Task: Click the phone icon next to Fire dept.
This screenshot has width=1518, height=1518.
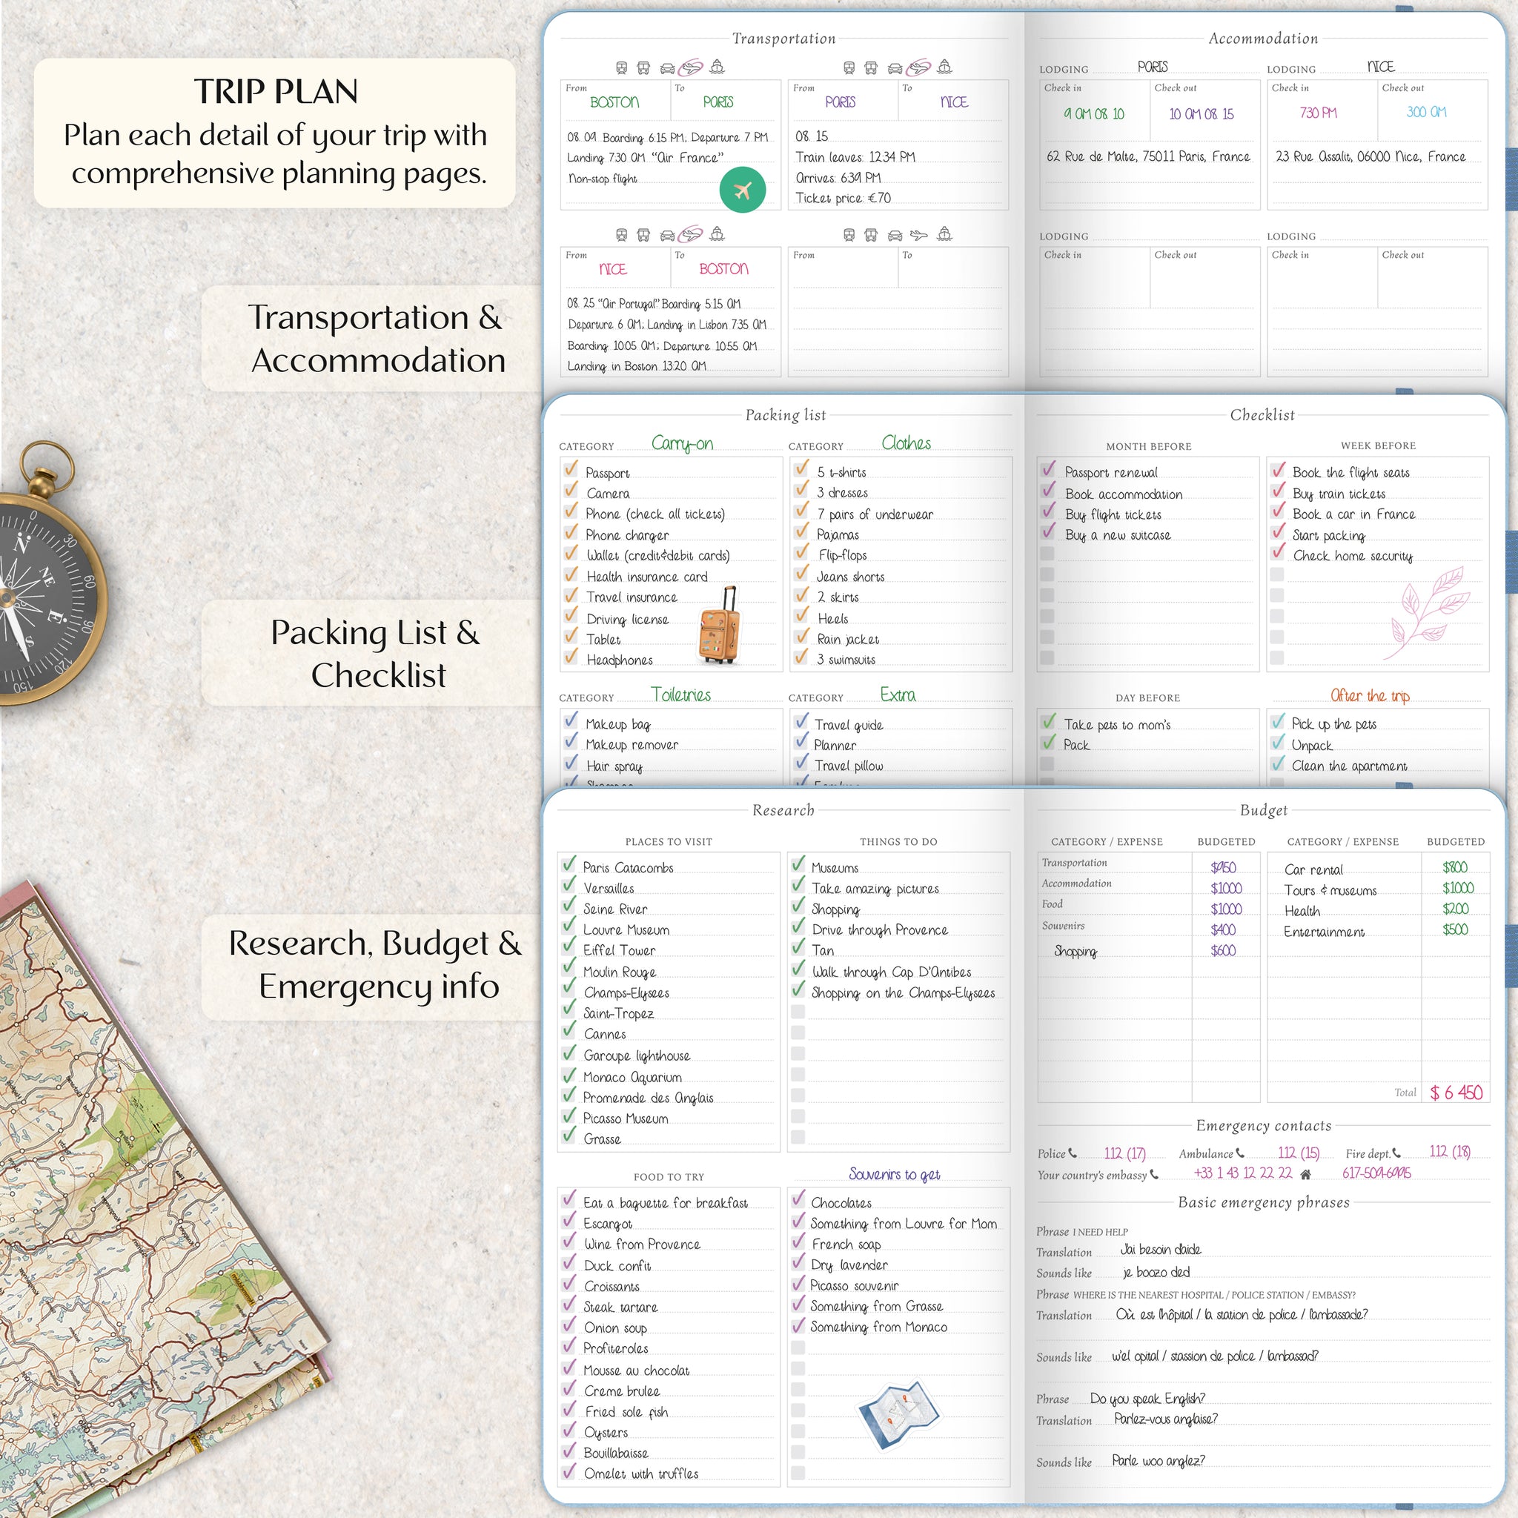Action: click(x=1396, y=1153)
